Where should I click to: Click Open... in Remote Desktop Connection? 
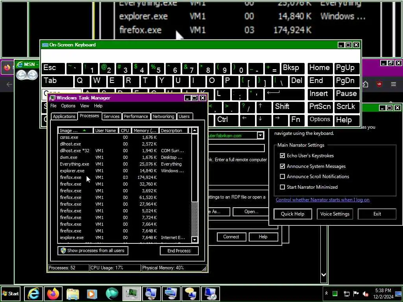(251, 212)
